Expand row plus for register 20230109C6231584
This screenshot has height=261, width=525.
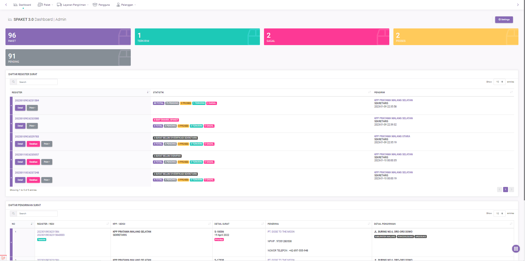tap(11, 105)
